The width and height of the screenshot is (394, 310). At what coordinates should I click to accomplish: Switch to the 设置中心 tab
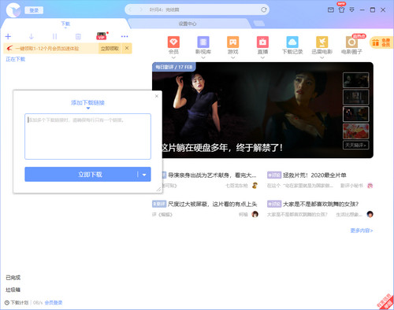click(188, 24)
